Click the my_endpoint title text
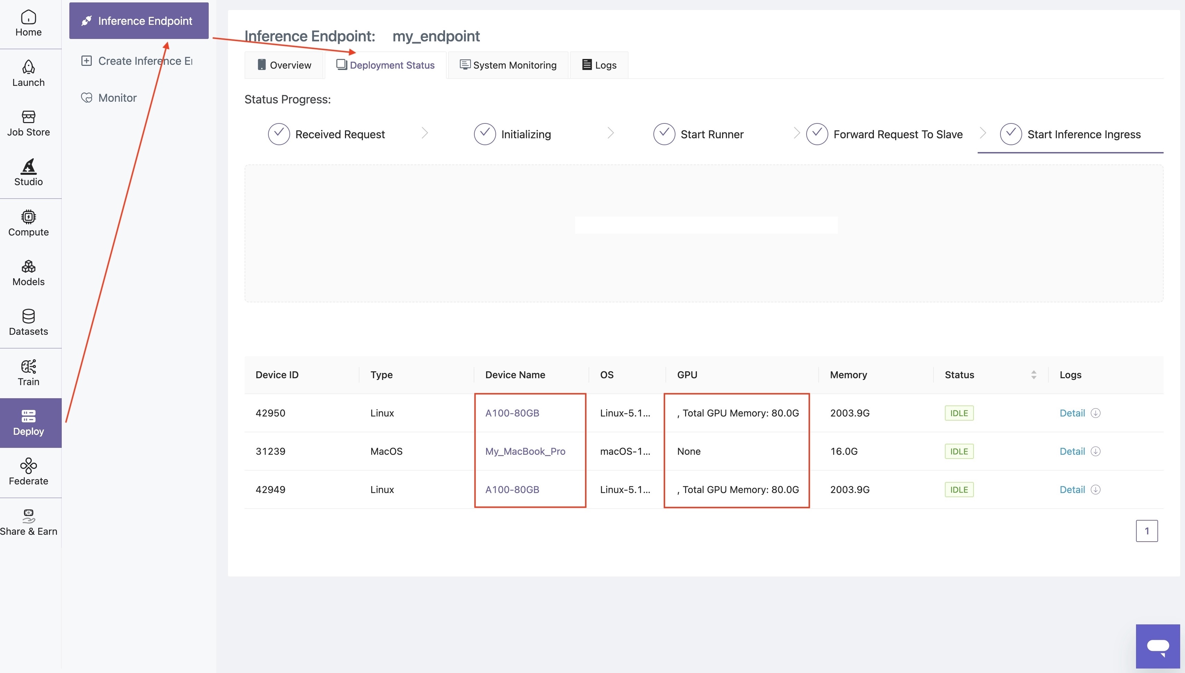This screenshot has height=673, width=1185. (x=436, y=36)
